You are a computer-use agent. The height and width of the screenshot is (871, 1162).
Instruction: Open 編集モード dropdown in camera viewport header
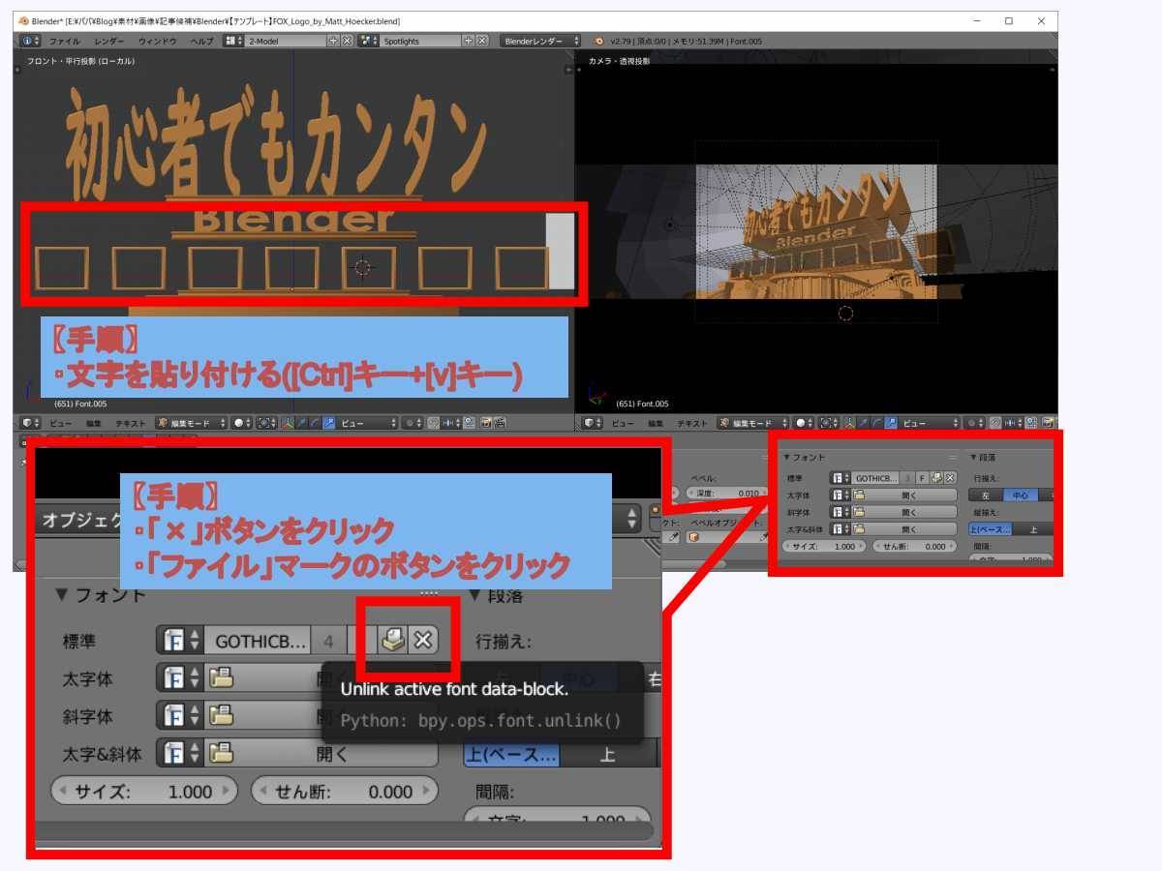pyautogui.click(x=754, y=423)
